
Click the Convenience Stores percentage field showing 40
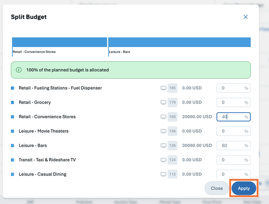point(234,117)
